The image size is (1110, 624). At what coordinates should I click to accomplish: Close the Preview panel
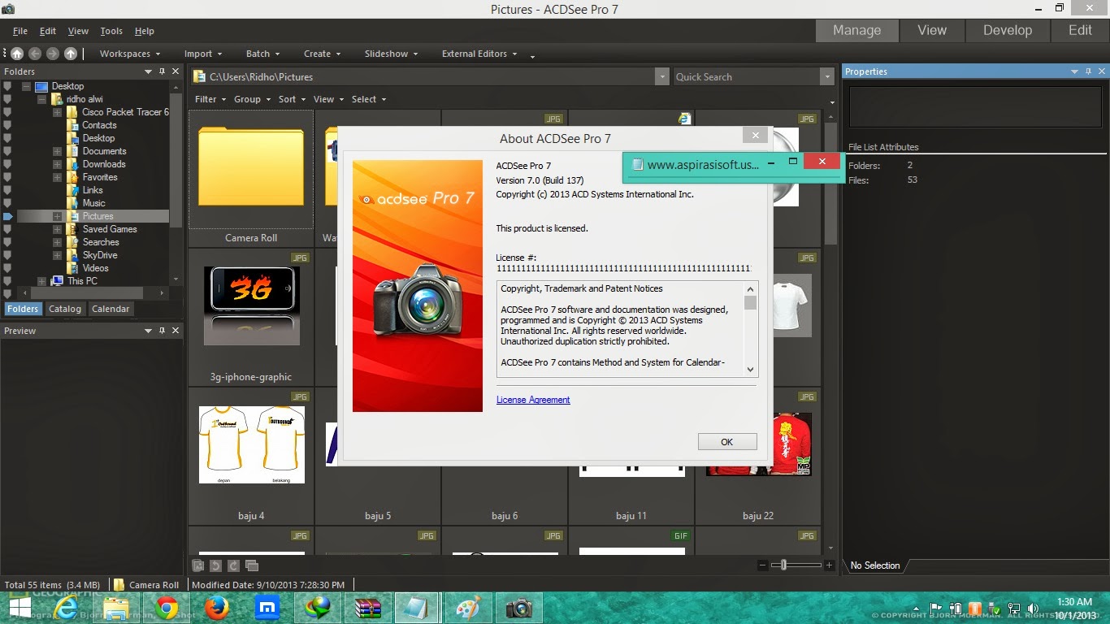click(x=176, y=331)
